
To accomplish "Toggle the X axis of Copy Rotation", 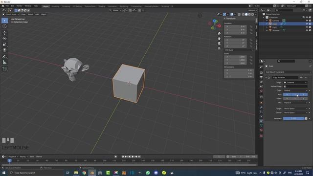I will pyautogui.click(x=287, y=94).
